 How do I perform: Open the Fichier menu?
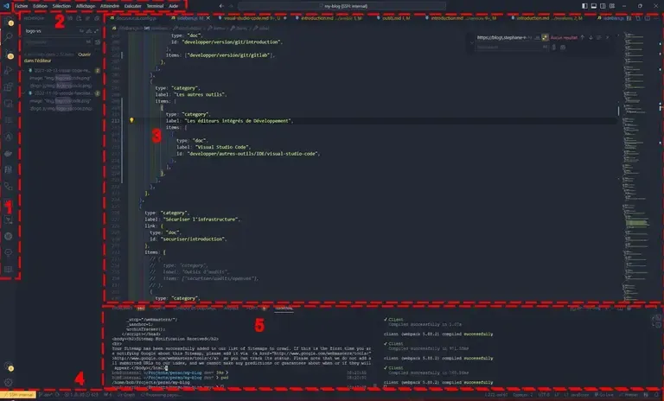21,6
